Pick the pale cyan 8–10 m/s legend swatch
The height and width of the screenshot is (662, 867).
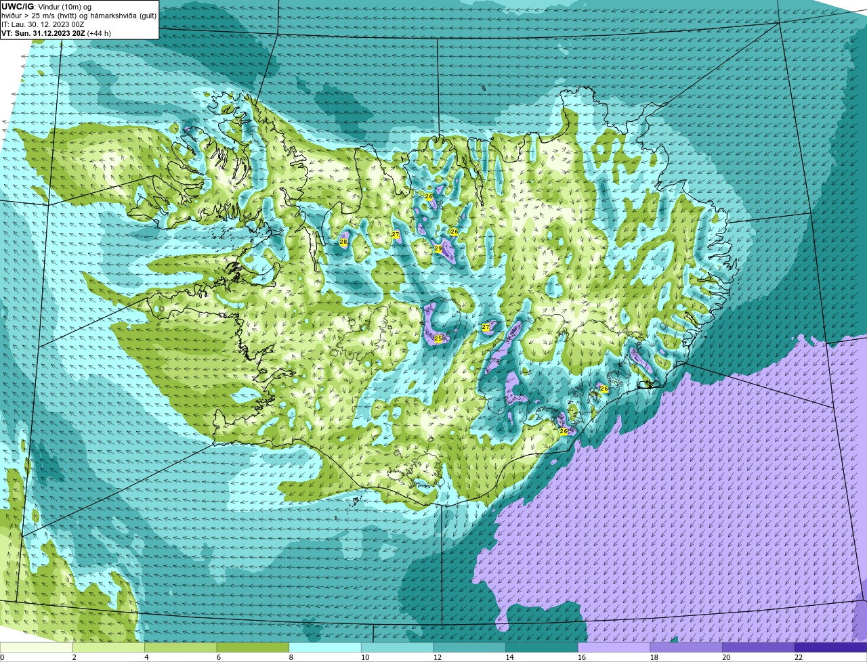pyautogui.click(x=325, y=647)
